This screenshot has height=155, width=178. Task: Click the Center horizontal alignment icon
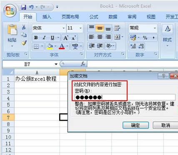click(x=100, y=37)
